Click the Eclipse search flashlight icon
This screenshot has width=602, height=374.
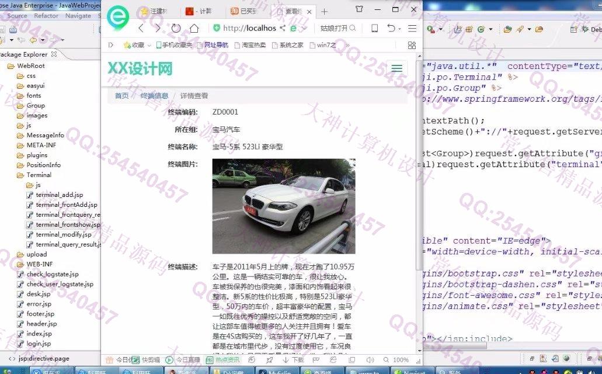pyautogui.click(x=520, y=29)
